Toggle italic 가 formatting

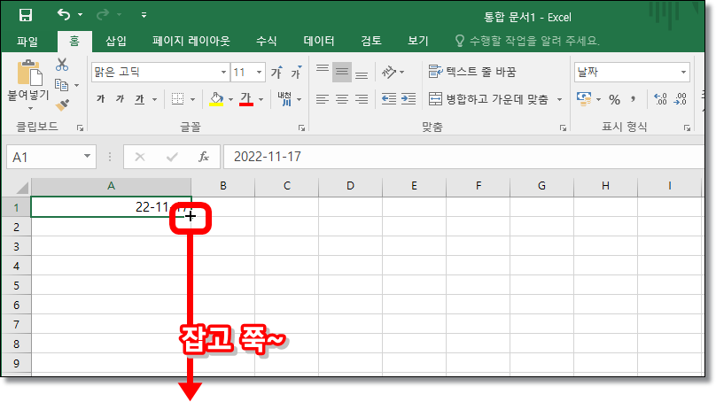pyautogui.click(x=120, y=98)
